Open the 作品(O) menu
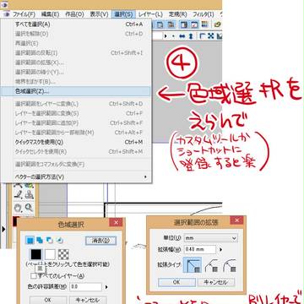 tap(74, 14)
